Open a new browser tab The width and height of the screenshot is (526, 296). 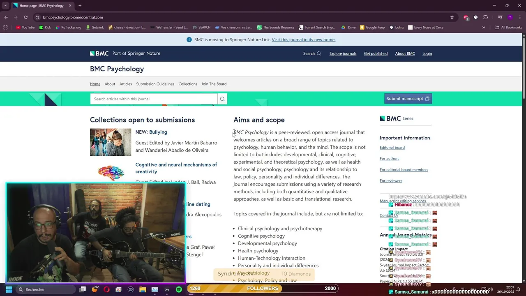pos(80,6)
